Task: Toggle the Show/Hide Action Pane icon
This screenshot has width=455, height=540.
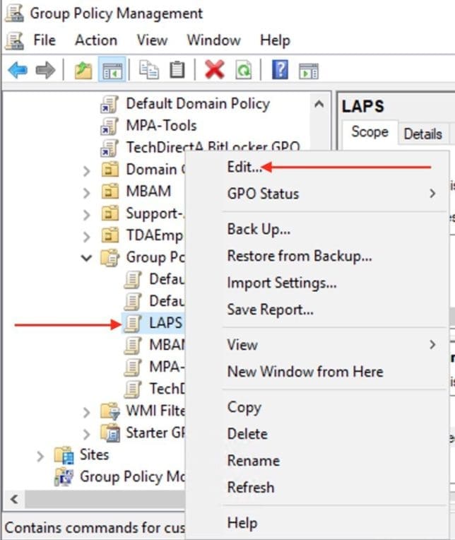Action: pyautogui.click(x=308, y=71)
